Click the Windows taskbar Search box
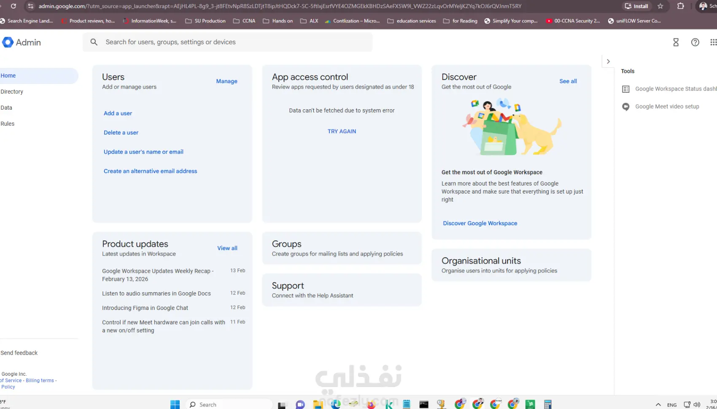 click(x=229, y=404)
